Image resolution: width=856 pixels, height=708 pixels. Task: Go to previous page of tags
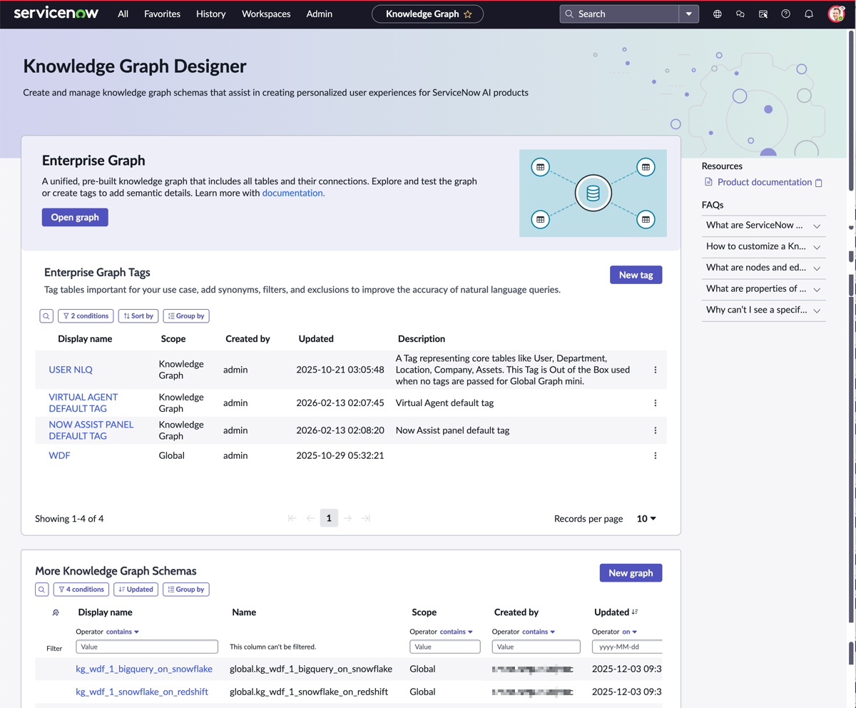(310, 518)
